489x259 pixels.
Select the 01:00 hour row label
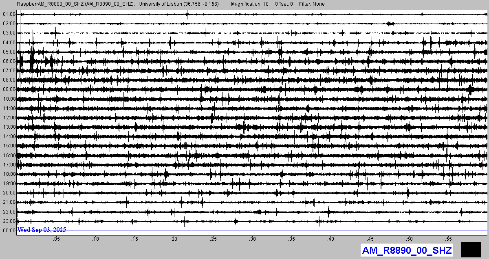click(9, 14)
